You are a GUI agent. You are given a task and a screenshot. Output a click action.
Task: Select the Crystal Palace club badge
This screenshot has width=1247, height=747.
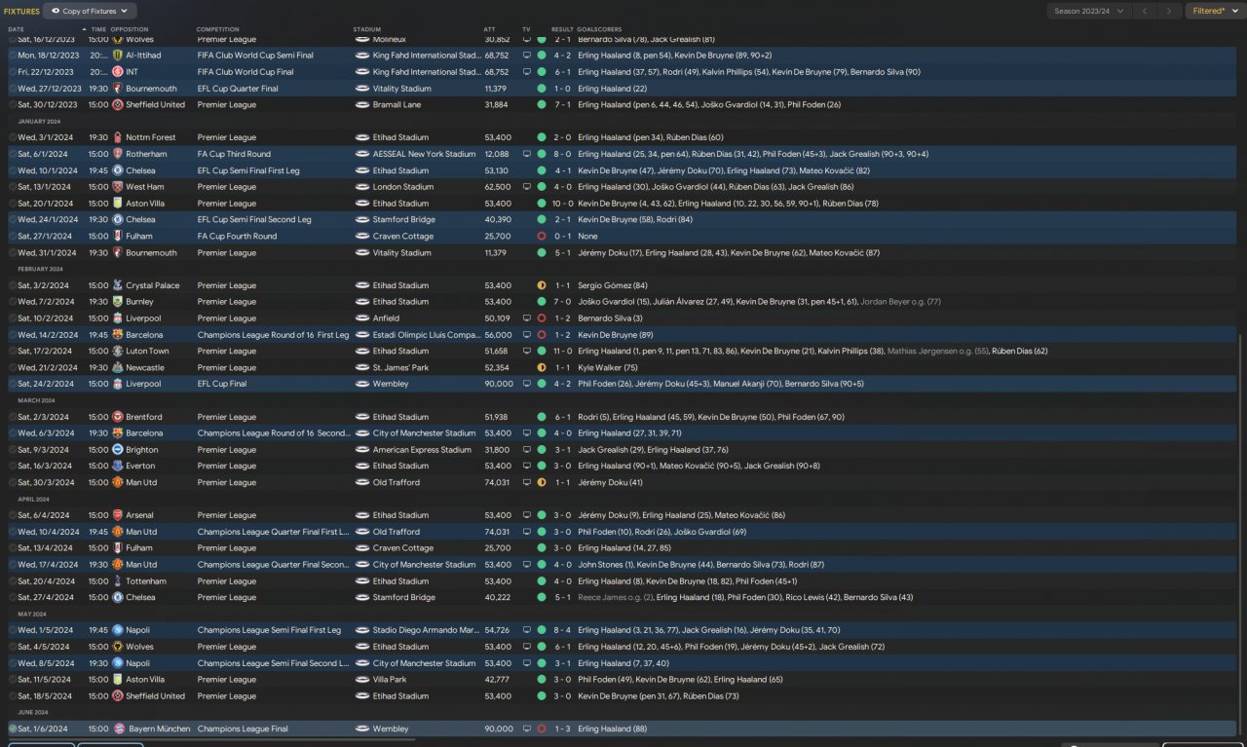[x=117, y=285]
